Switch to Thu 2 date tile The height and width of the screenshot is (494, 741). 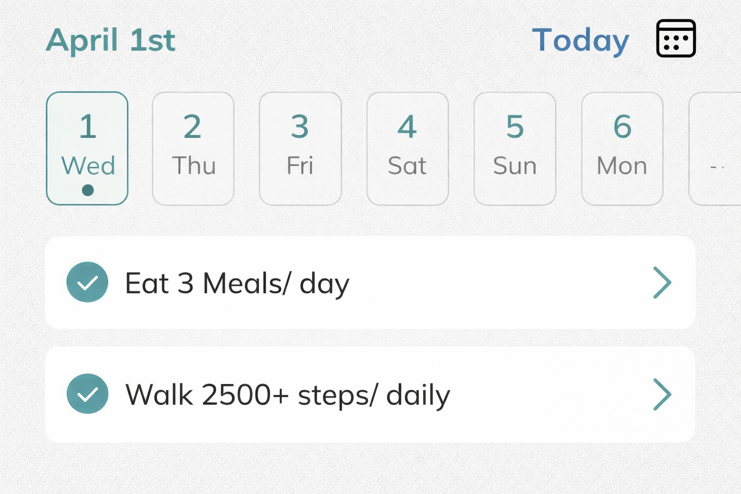(193, 149)
